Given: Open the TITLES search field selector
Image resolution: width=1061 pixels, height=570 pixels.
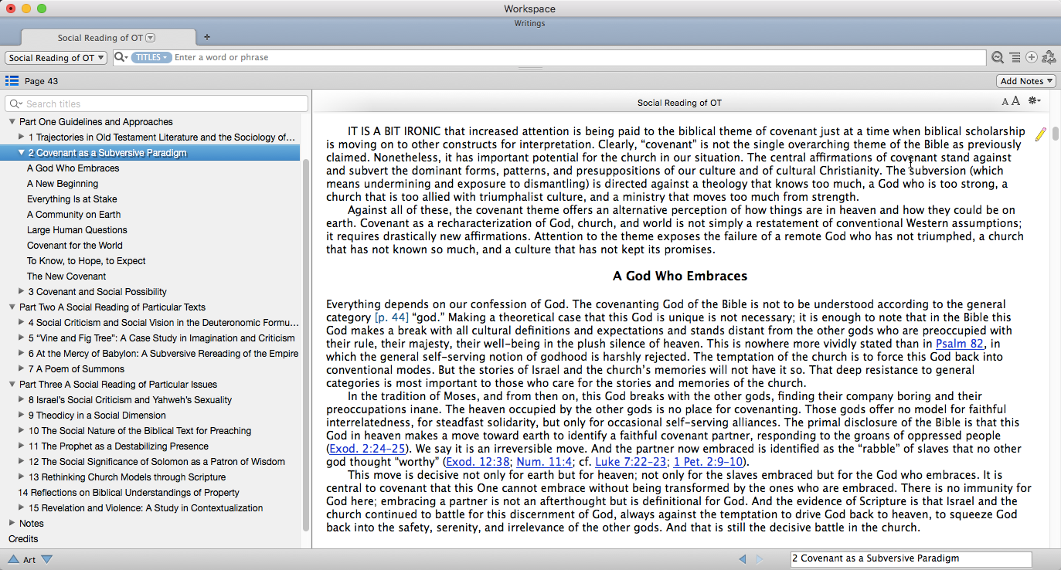Looking at the screenshot, I should [151, 57].
